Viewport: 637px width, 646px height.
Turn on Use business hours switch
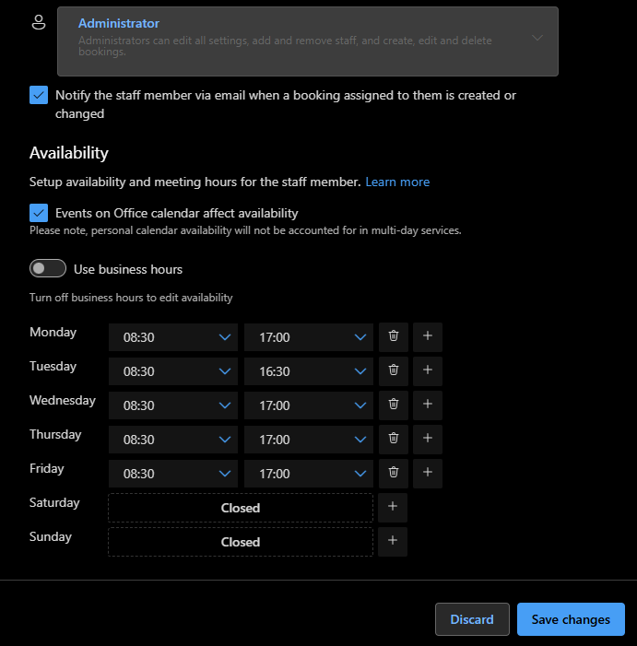48,268
